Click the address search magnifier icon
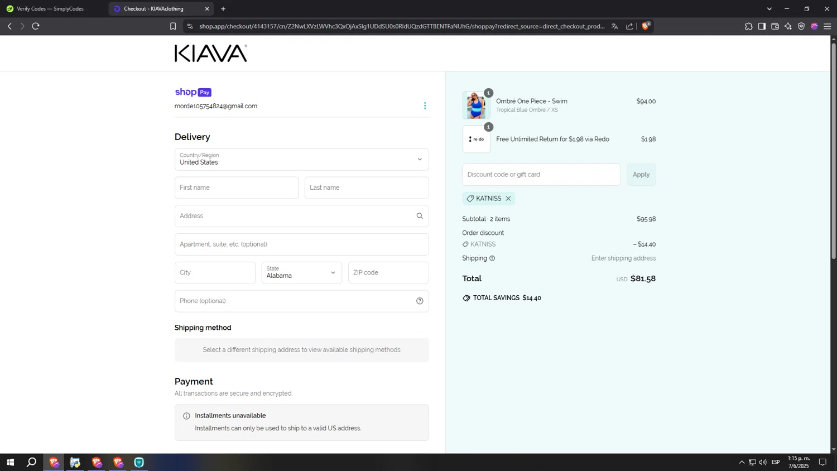Viewport: 837px width, 471px height. [x=420, y=216]
